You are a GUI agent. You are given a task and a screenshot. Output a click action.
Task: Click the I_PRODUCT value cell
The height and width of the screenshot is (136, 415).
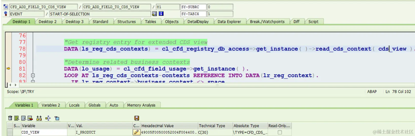click(x=104, y=132)
